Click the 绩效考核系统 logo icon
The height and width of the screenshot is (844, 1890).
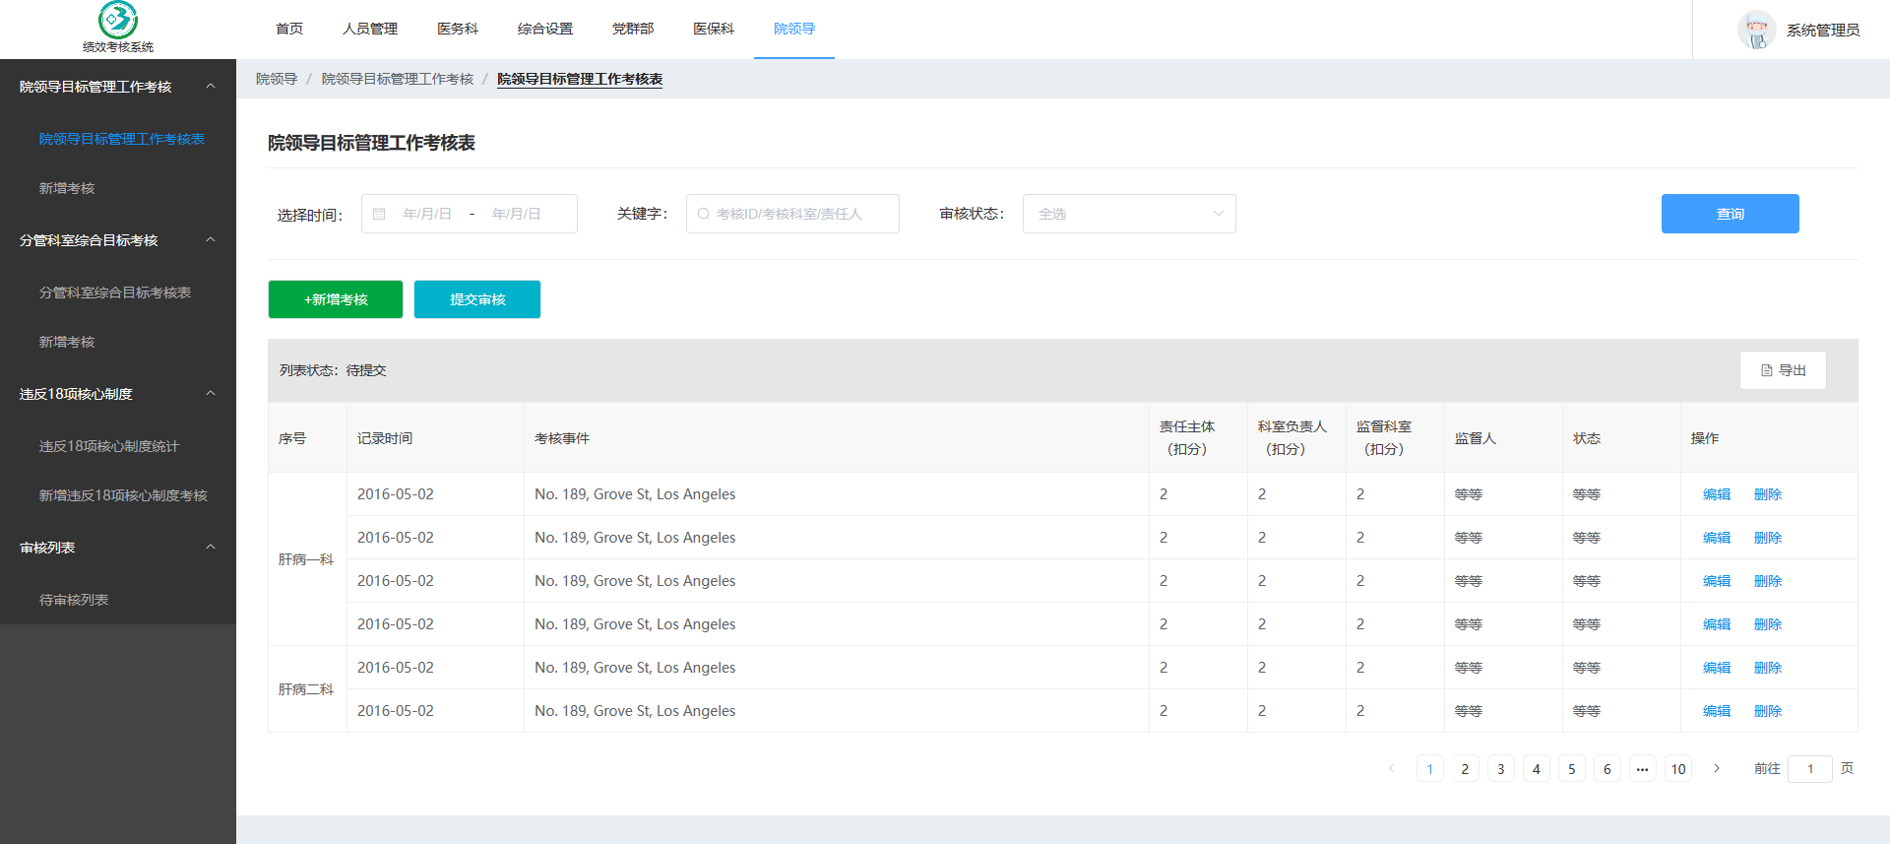click(118, 20)
